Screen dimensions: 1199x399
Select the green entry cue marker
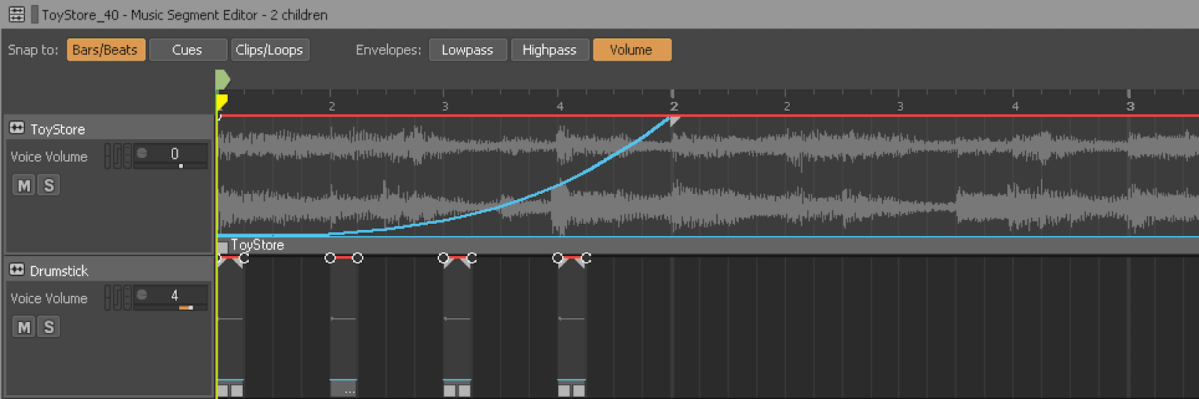(x=223, y=79)
